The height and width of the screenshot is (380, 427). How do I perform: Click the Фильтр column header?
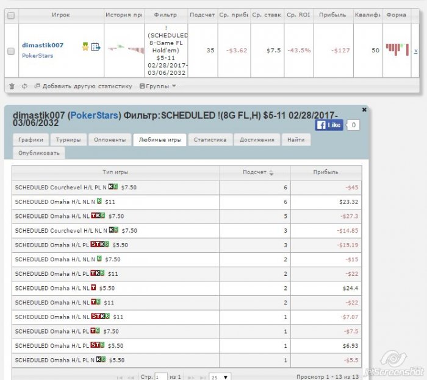coord(165,15)
